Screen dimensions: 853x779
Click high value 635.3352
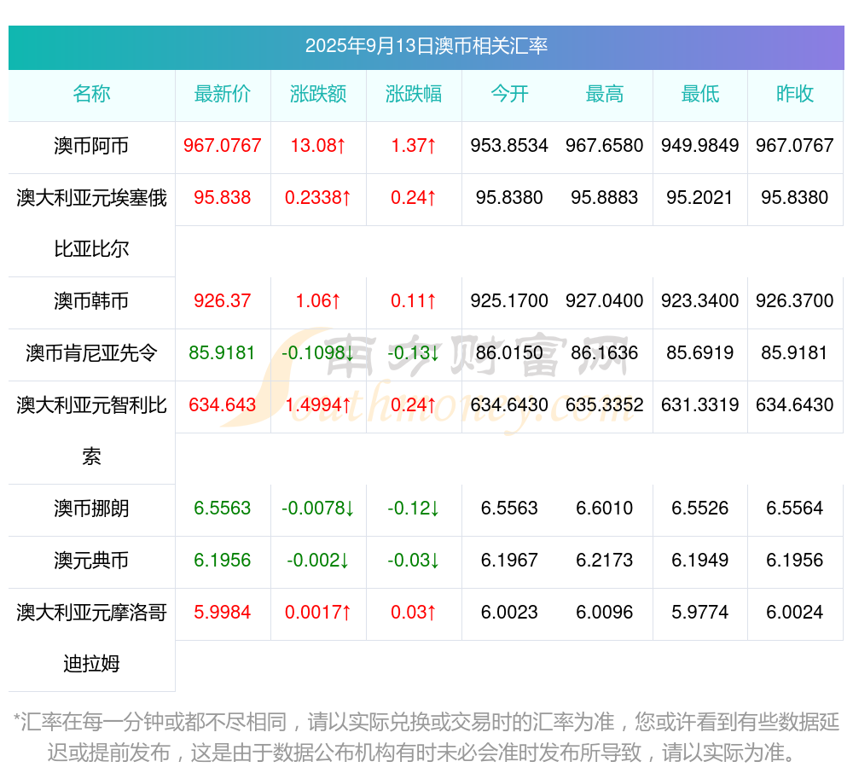605,404
